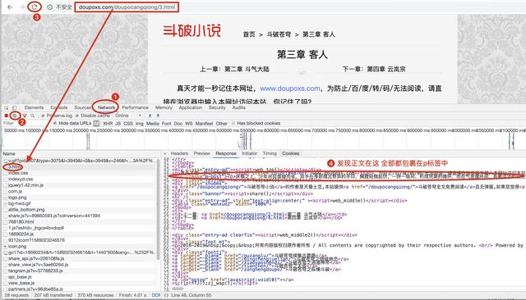This screenshot has height=300, width=526.
Task: Open the Security tab
Action: coord(217,107)
